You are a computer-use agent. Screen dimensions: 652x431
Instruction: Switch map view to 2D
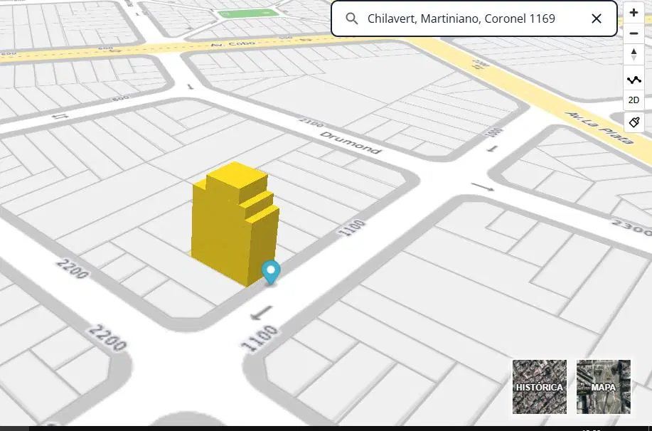[634, 100]
